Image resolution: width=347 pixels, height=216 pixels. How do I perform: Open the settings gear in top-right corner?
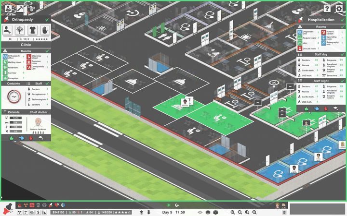339,8
